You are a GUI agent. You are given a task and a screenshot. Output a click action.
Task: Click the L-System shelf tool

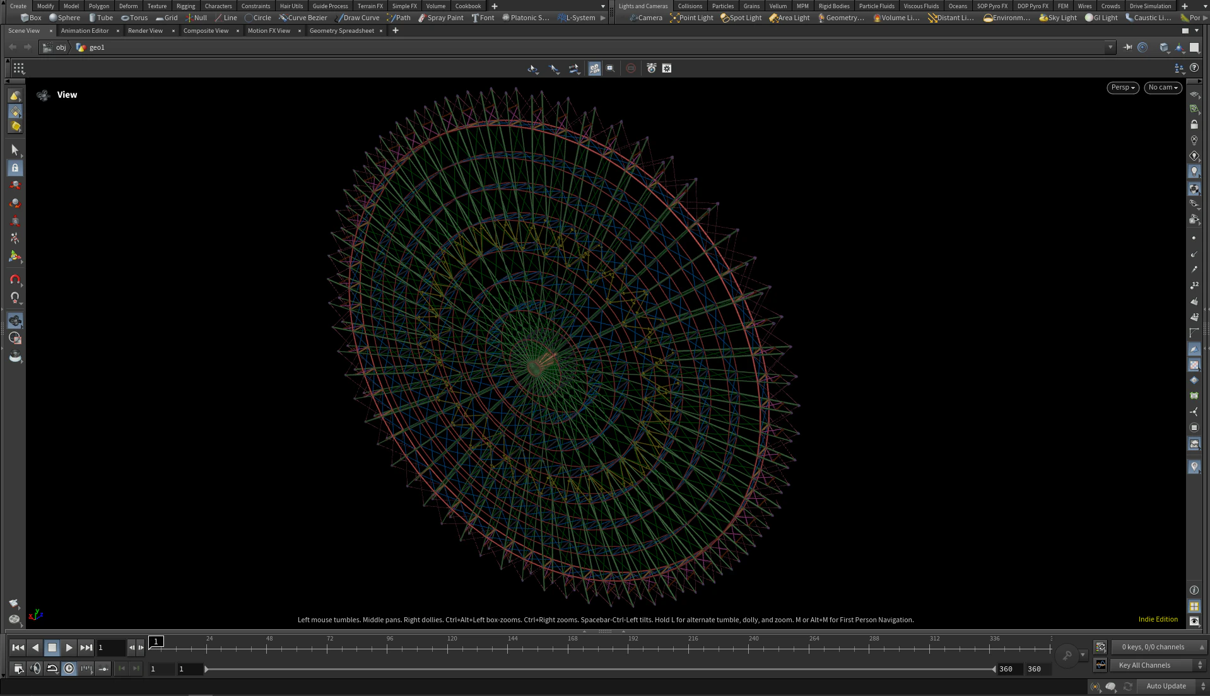coord(576,18)
